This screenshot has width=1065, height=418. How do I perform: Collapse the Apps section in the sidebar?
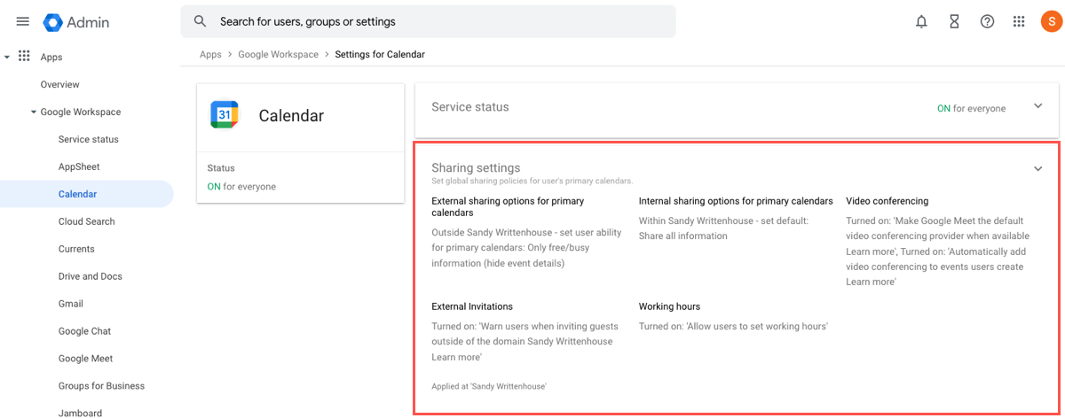tap(7, 57)
